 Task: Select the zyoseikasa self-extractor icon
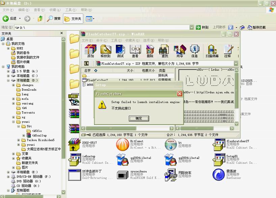coord(122,175)
